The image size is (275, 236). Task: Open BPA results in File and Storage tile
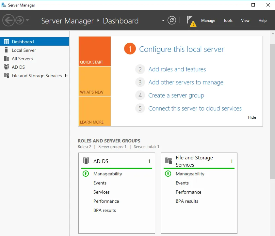tap(187, 201)
